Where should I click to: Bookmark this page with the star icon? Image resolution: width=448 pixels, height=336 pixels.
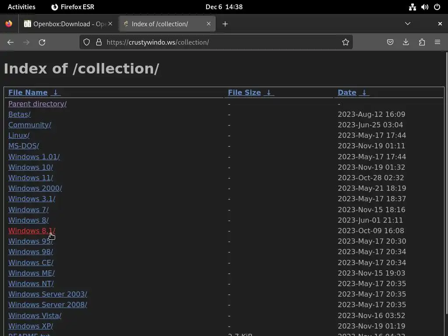pos(346,42)
